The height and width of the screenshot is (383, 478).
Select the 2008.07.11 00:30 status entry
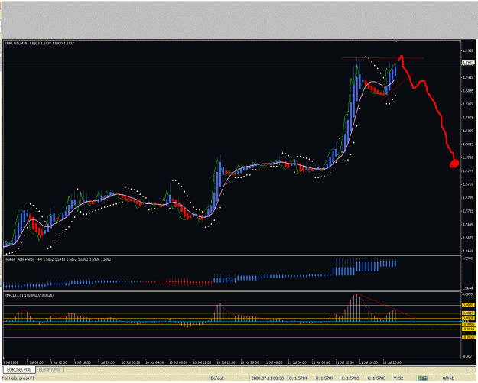[268, 378]
